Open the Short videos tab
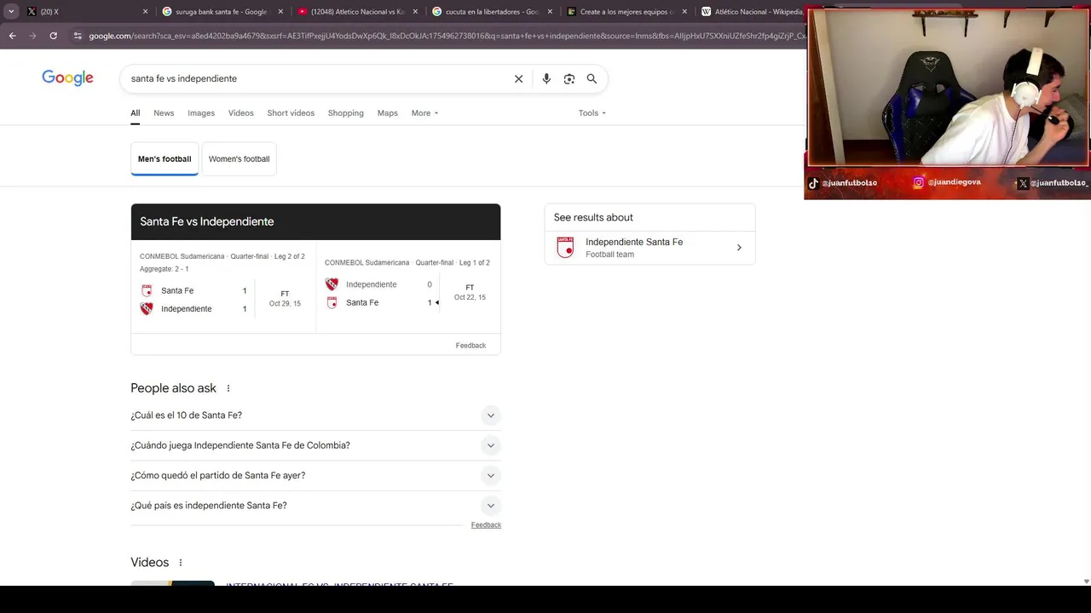 (291, 112)
